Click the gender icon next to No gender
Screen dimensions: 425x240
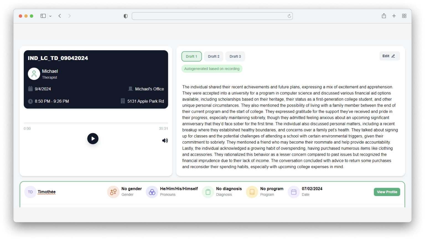[113, 192]
